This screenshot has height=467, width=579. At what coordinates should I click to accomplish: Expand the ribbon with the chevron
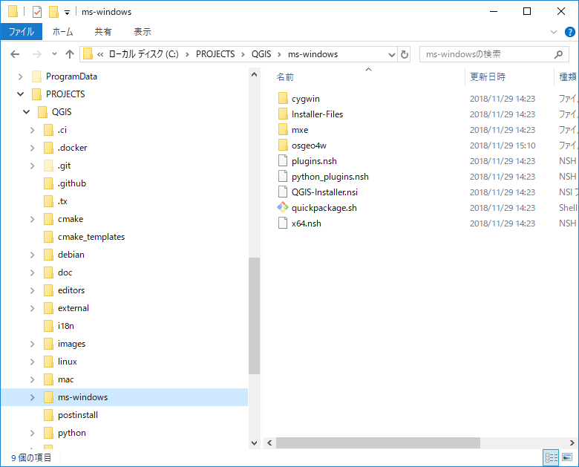[554, 32]
